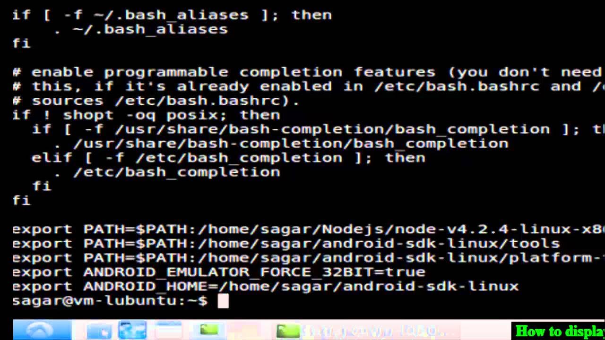
Task: Click the 'if ! shopt -oq posix' line
Action: 147,115
